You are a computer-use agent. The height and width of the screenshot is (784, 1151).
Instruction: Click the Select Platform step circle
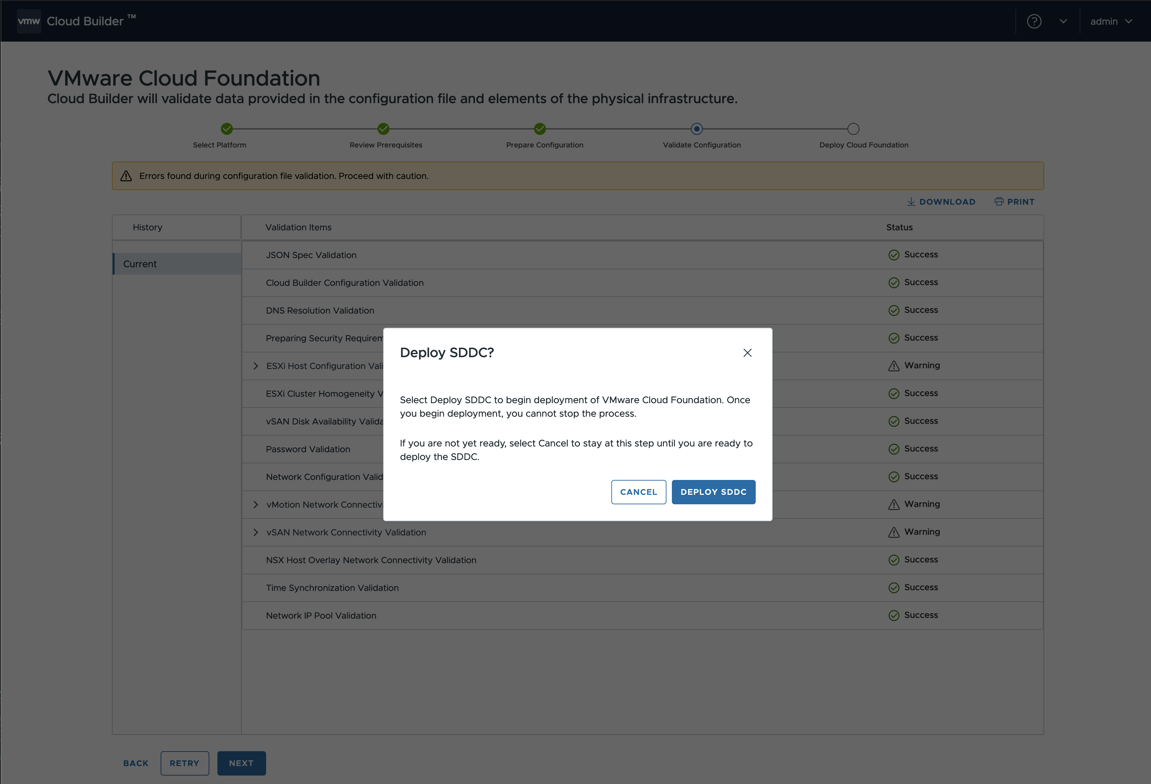pos(227,129)
